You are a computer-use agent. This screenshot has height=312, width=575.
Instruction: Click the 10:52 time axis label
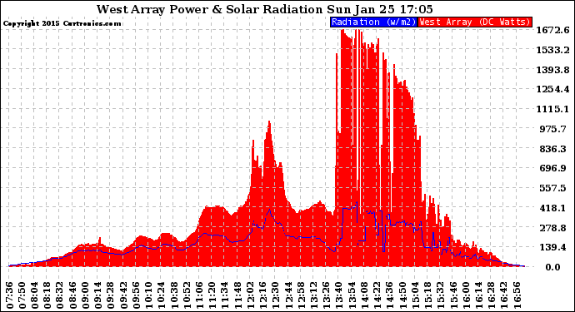coord(187,295)
